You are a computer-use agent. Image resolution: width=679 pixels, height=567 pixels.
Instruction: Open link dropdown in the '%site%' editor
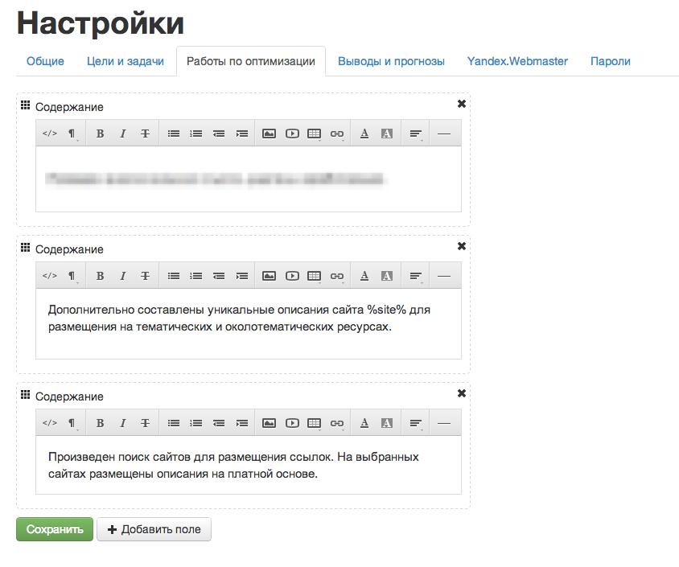coord(337,276)
